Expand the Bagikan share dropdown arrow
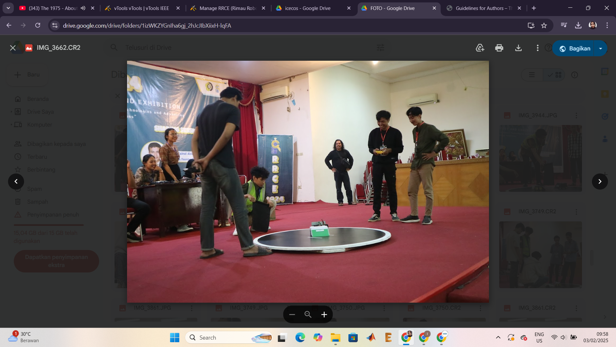616x347 pixels. coord(601,49)
